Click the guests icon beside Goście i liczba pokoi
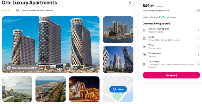The image size is (202, 104). [x=144, y=30]
